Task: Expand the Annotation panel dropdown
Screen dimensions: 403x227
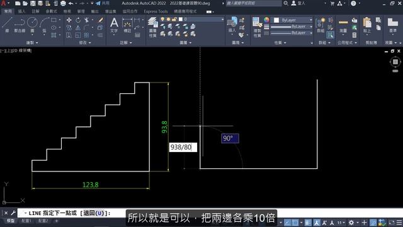Action: point(126,43)
